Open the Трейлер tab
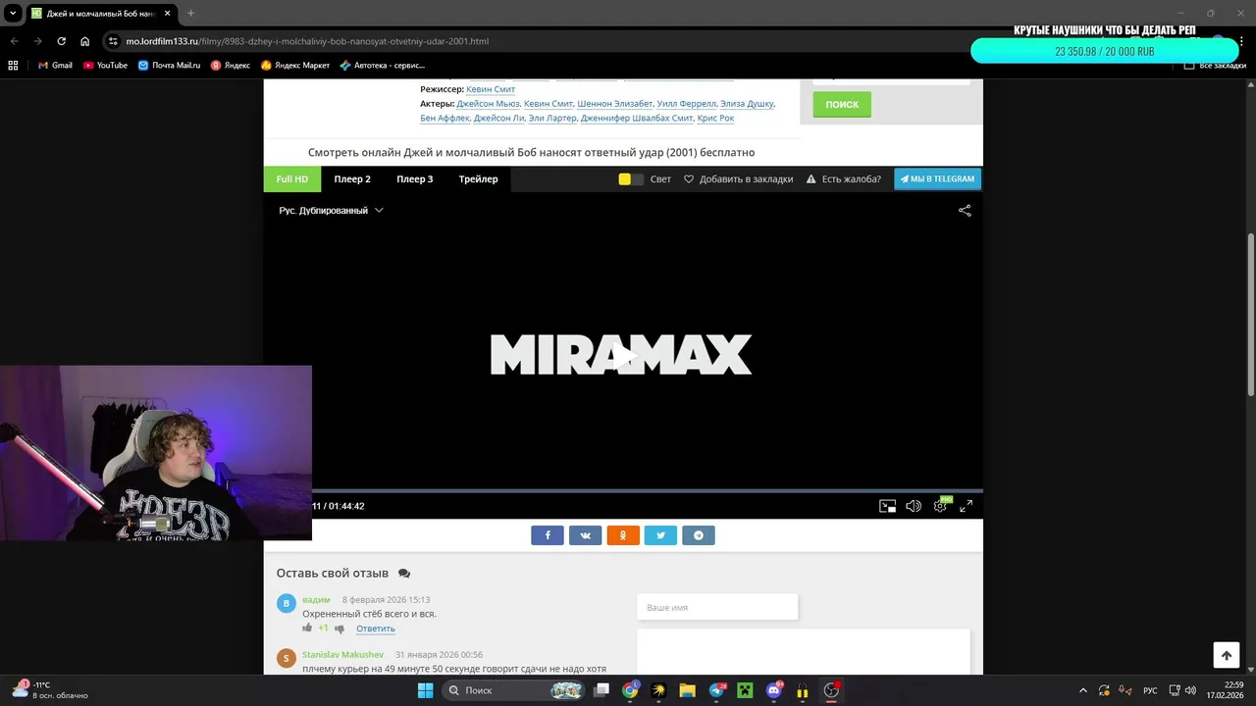This screenshot has width=1256, height=706. [478, 179]
